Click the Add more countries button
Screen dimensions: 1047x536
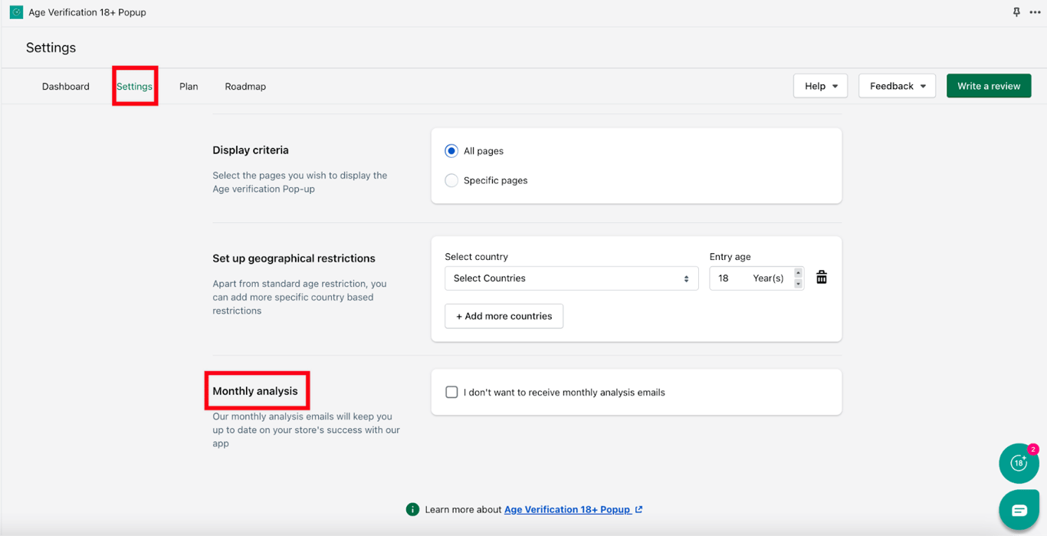504,316
